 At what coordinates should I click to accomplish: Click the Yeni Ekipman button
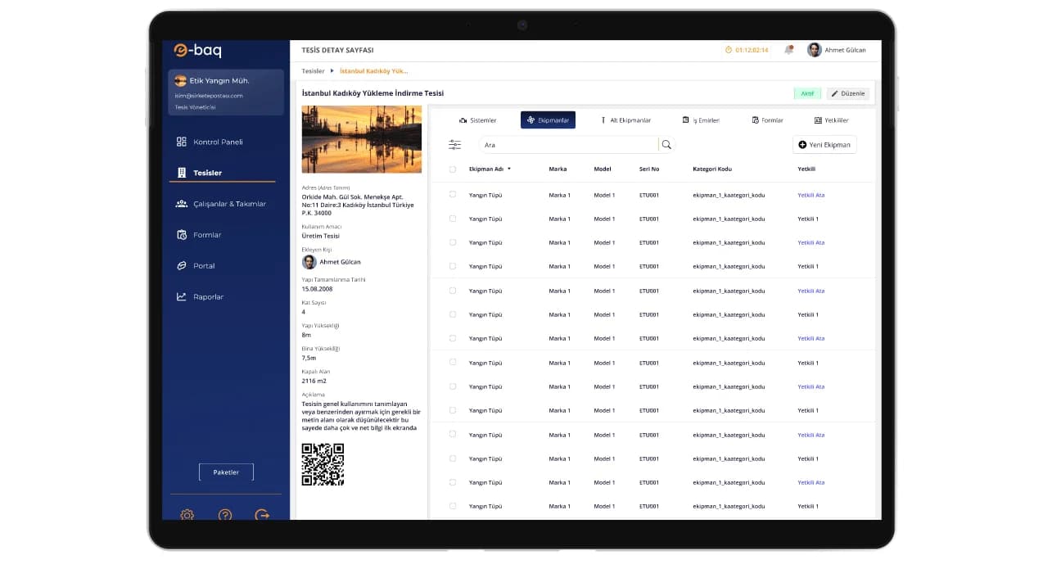[x=824, y=145]
